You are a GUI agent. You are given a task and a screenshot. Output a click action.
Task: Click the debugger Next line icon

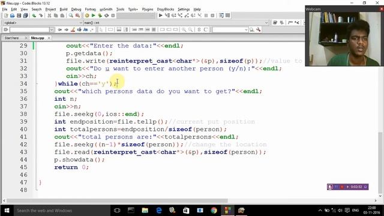tap(173, 16)
